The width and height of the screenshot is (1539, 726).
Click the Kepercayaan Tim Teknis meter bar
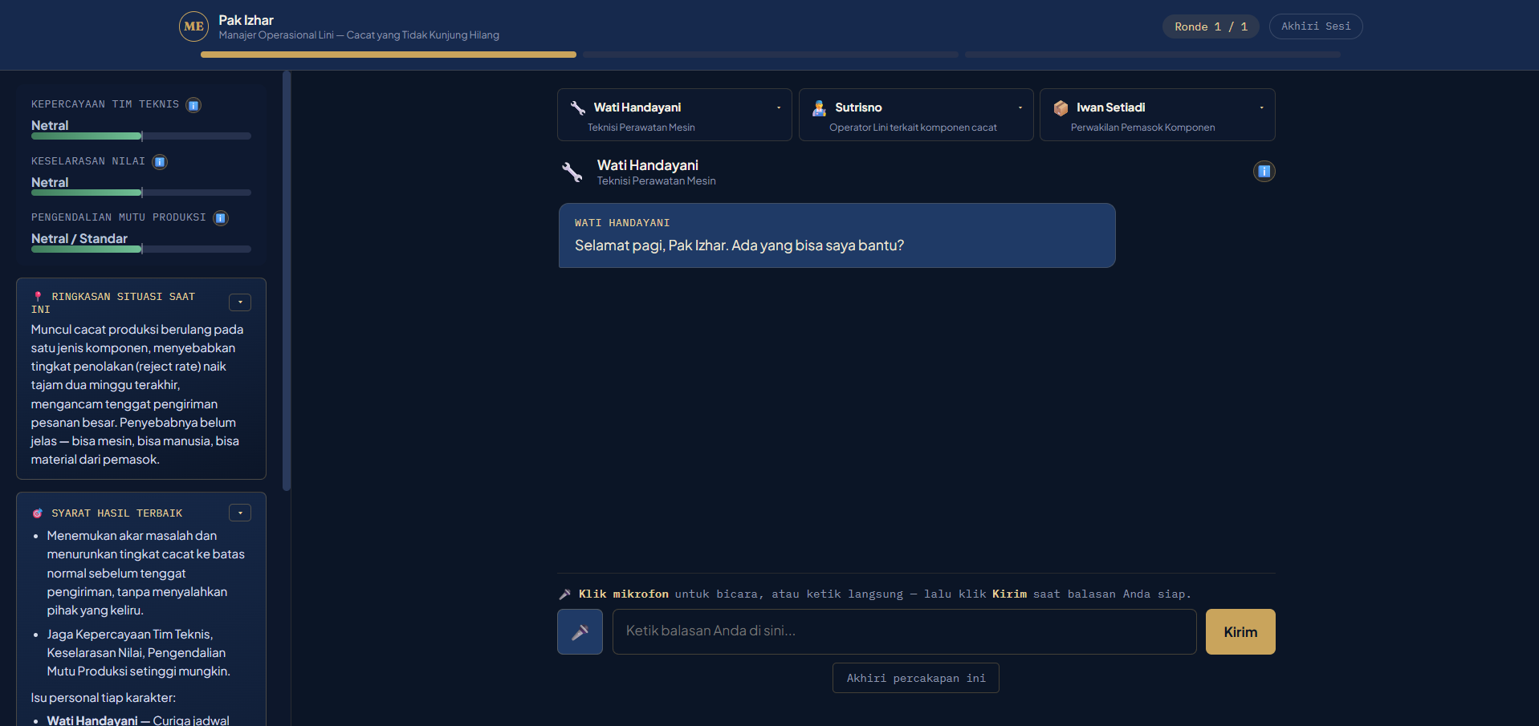[x=141, y=136]
